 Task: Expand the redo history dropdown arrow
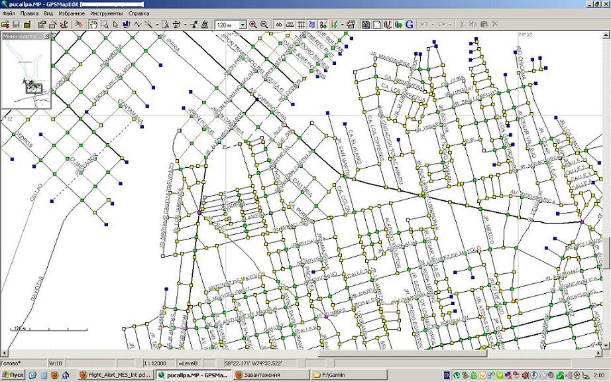click(450, 25)
